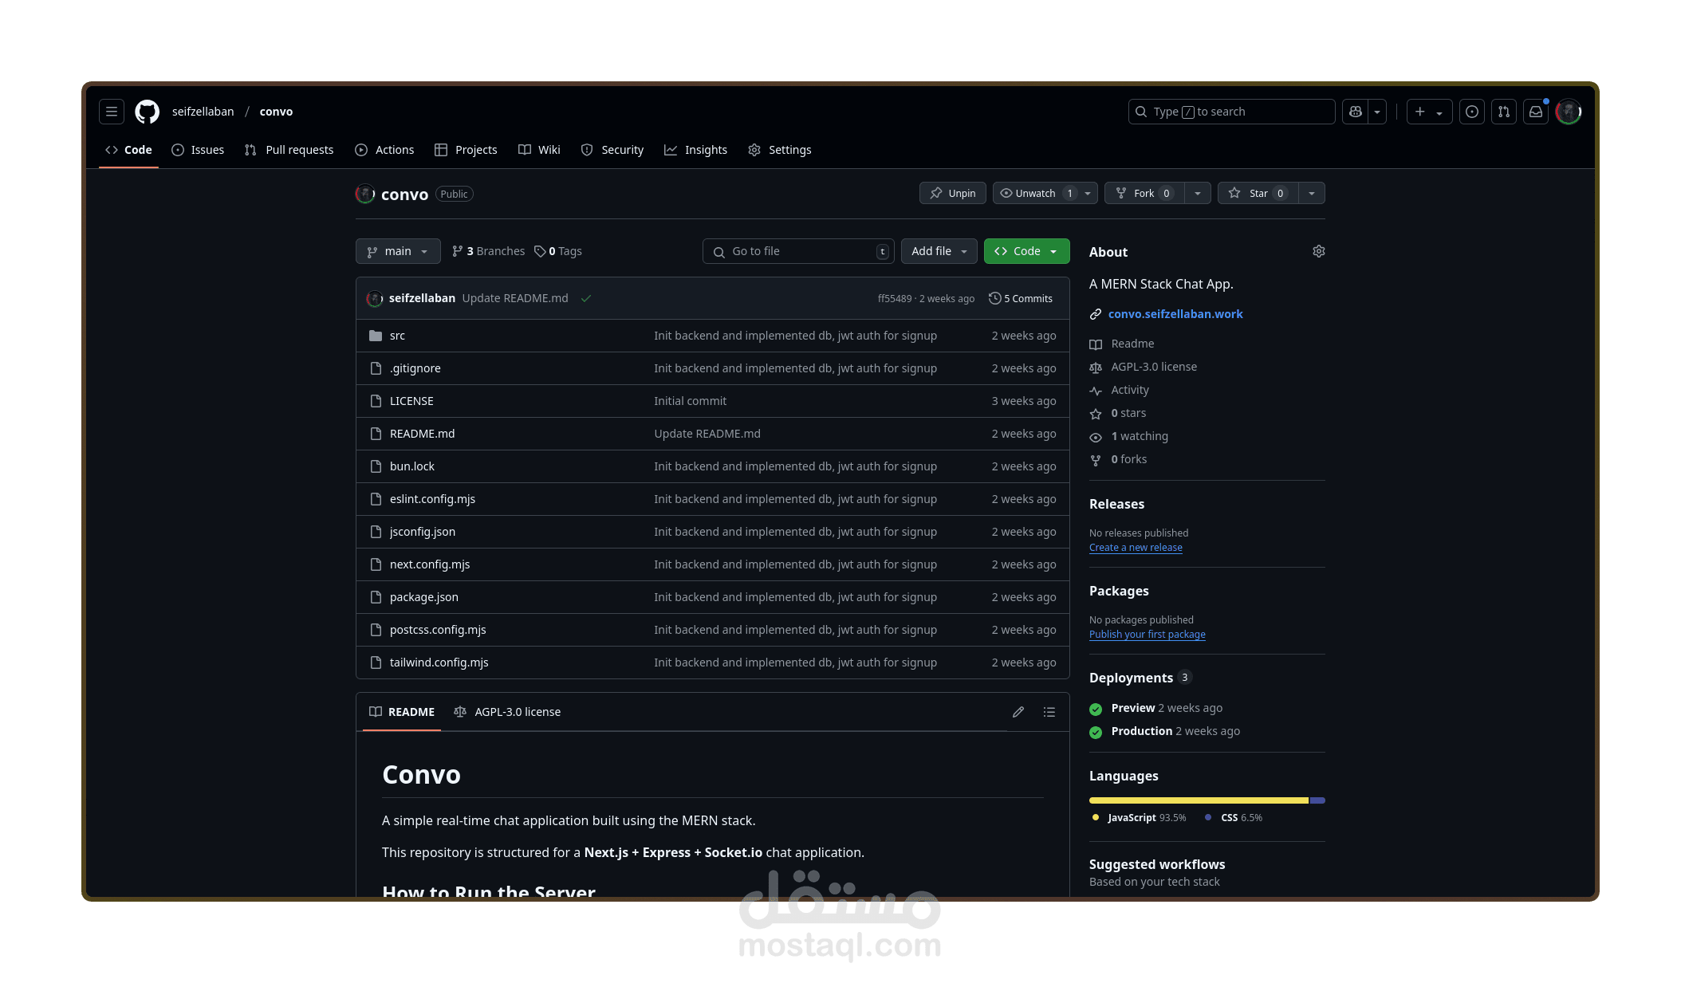This screenshot has height=983, width=1681.
Task: Open the Projects tab
Action: click(466, 150)
